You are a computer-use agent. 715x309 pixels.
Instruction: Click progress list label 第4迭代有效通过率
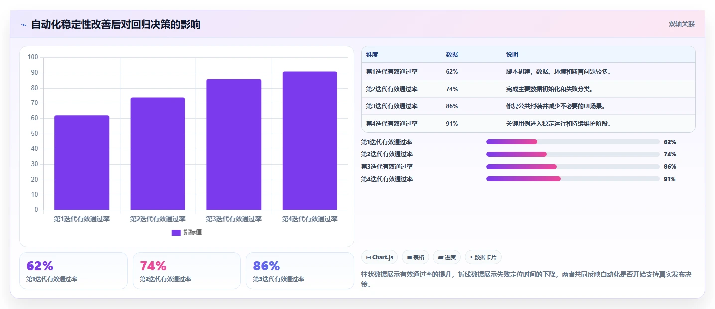click(x=387, y=179)
